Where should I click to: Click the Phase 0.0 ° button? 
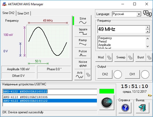point(54,69)
